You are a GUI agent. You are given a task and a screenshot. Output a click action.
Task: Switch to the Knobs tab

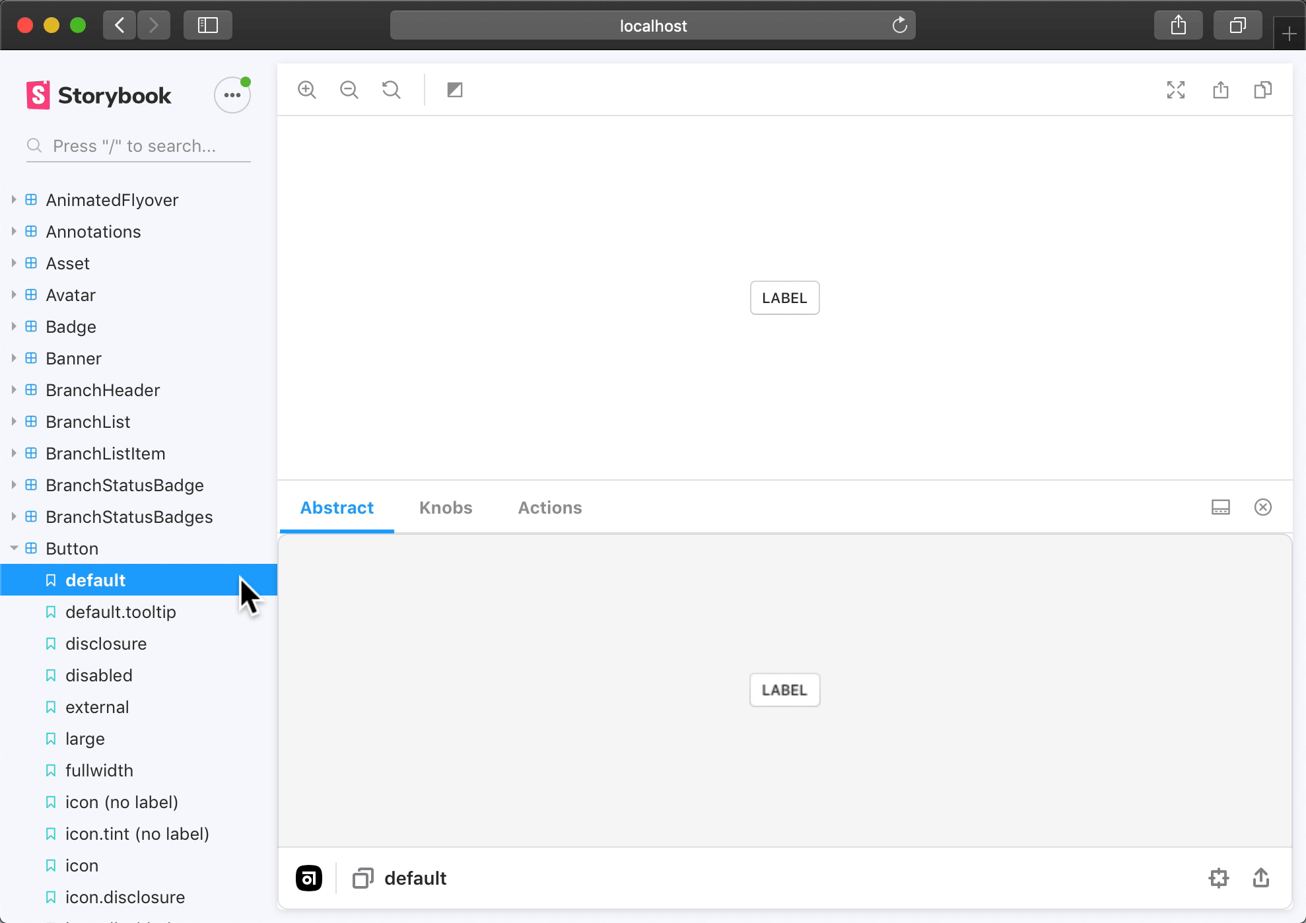(x=446, y=508)
